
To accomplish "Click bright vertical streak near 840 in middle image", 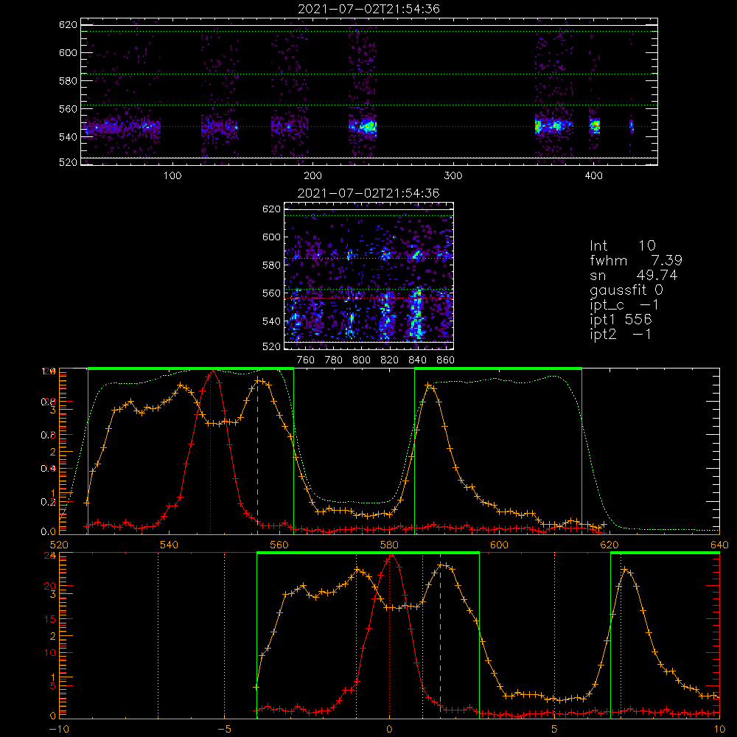I will click(416, 312).
